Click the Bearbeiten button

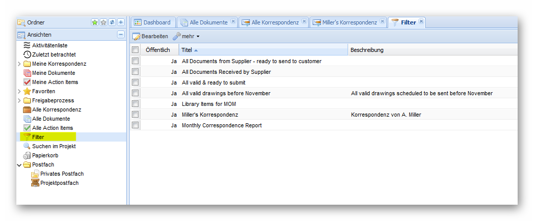point(150,36)
